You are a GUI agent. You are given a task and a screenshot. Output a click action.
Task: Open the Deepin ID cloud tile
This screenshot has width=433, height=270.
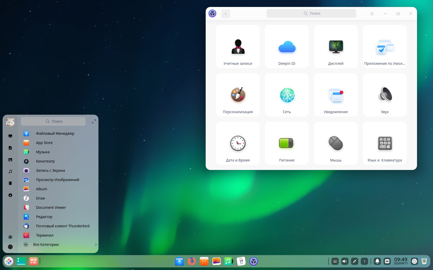click(287, 47)
